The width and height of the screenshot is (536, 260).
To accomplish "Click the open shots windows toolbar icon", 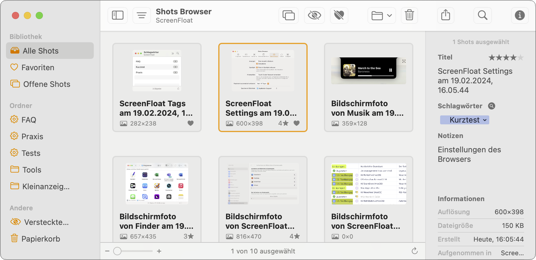I will (288, 15).
